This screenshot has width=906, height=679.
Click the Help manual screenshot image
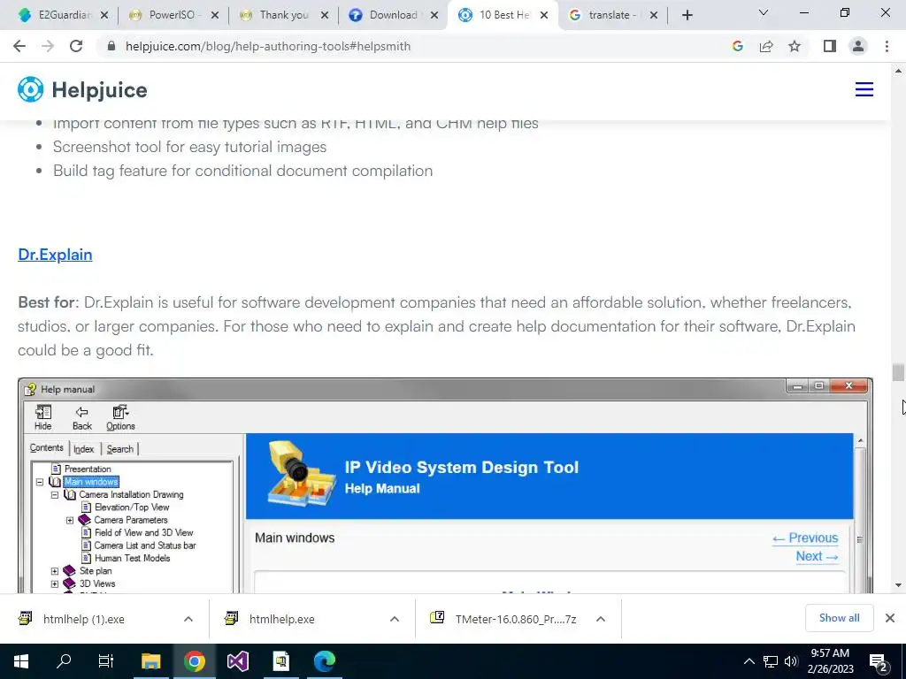[445, 485]
